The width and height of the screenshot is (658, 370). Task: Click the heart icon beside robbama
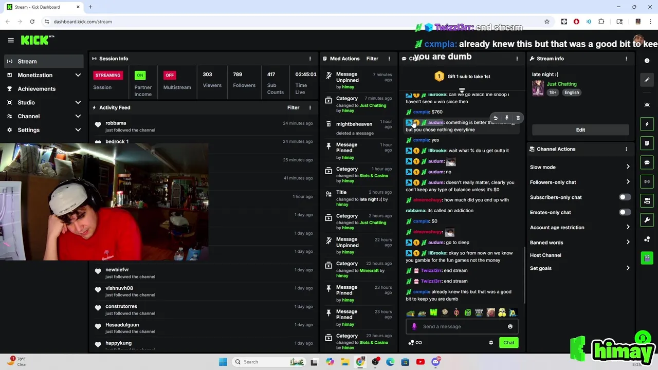tap(98, 124)
